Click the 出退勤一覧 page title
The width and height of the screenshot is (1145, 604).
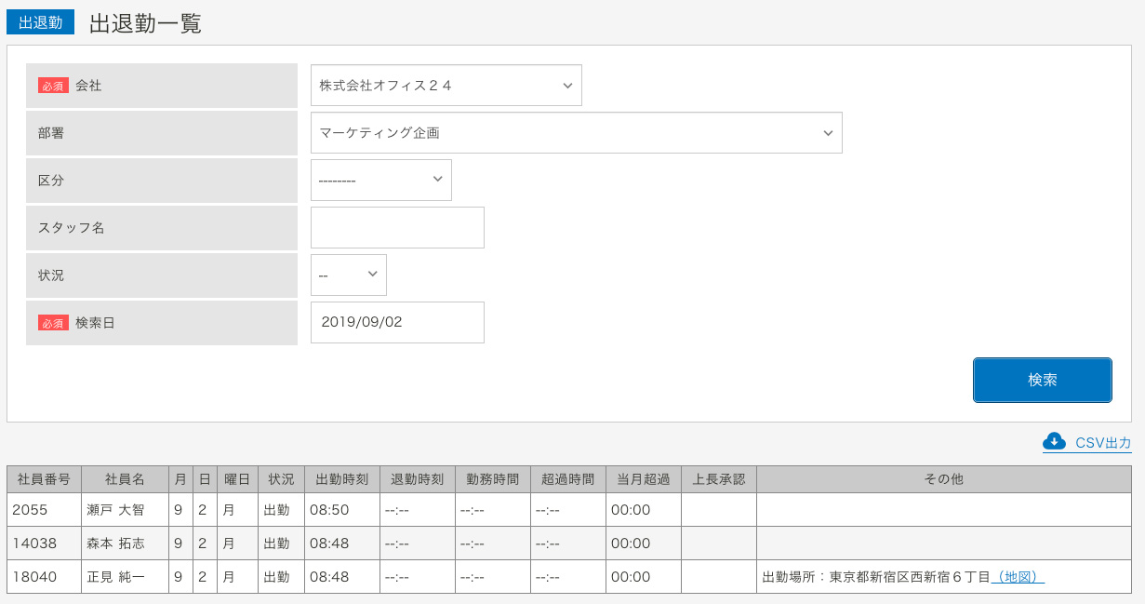point(144,21)
